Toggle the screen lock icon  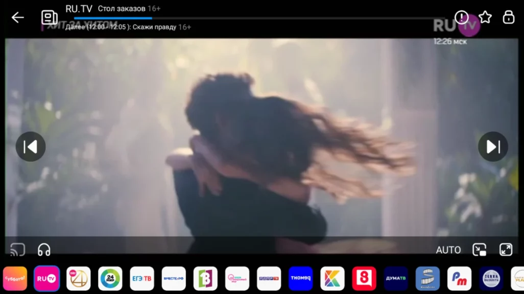tap(509, 17)
